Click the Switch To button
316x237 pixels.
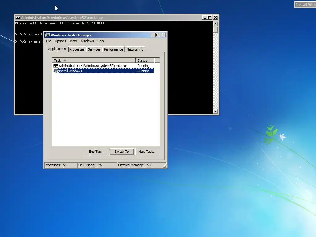pyautogui.click(x=122, y=152)
